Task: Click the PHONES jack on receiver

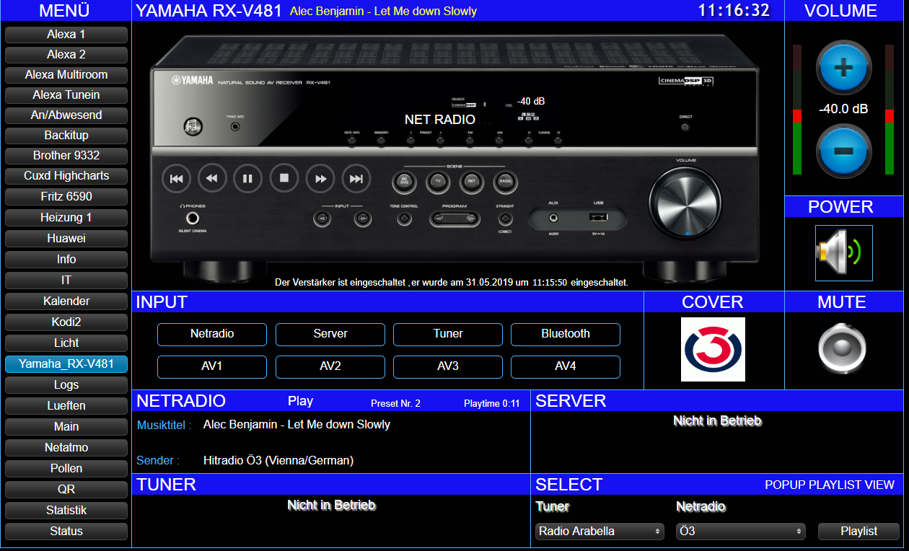Action: [193, 219]
